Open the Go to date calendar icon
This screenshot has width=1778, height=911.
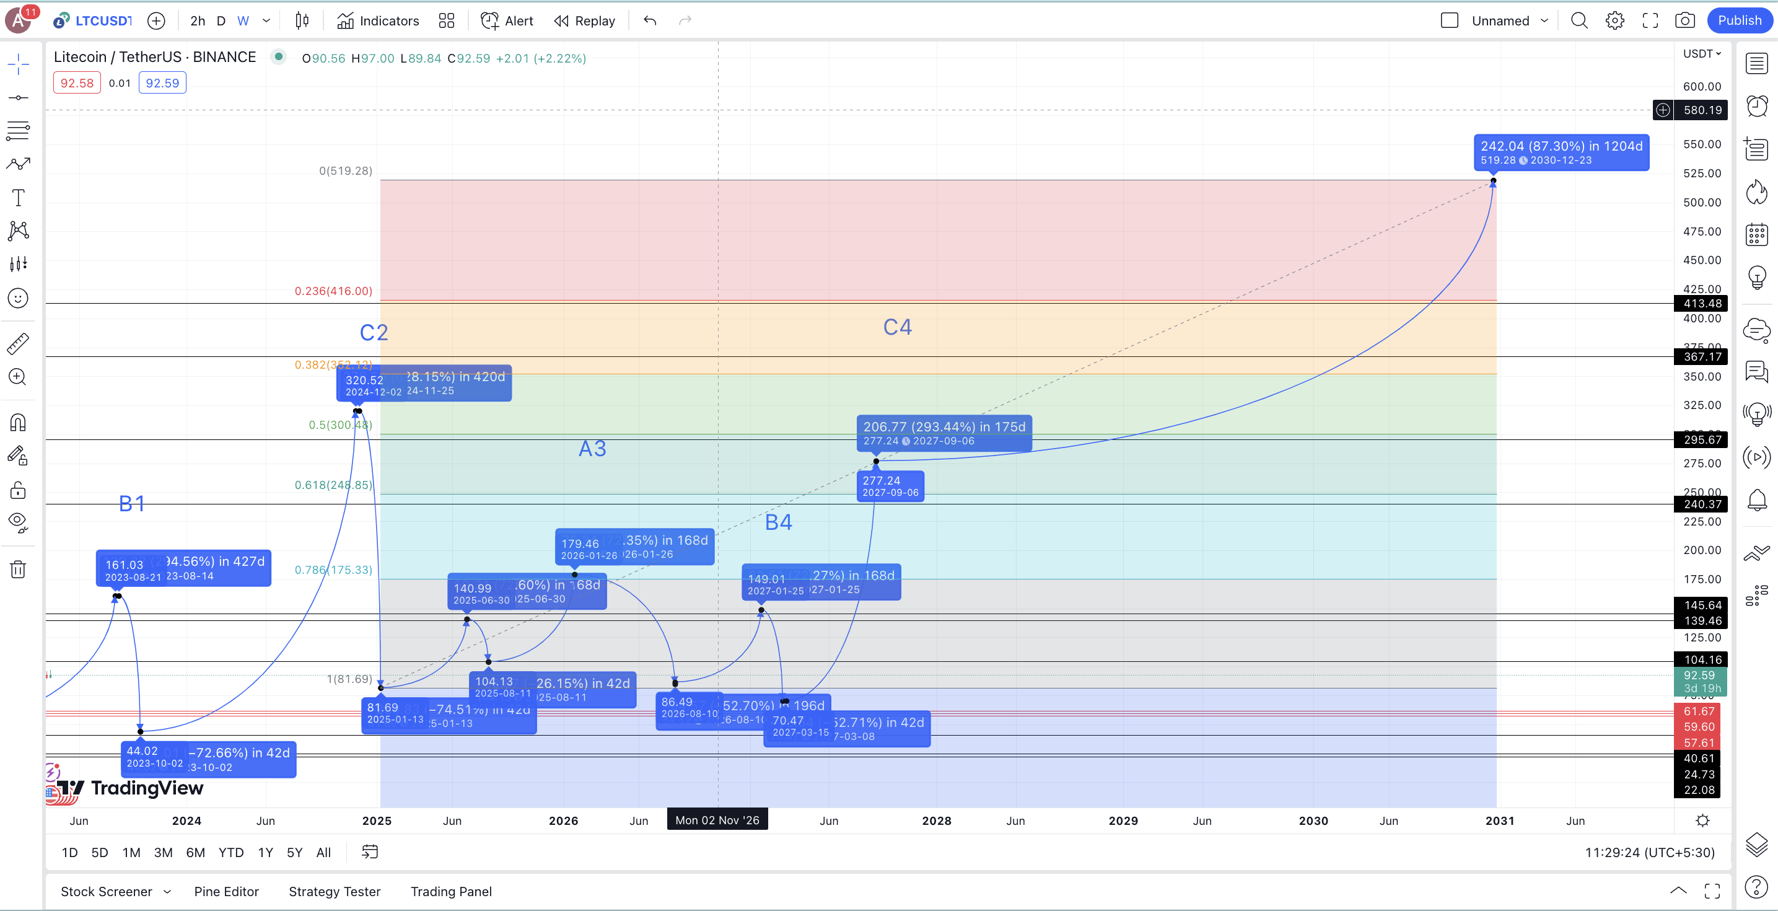point(370,852)
